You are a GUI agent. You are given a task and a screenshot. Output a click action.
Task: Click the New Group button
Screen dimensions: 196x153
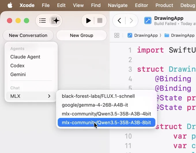[x=82, y=35]
